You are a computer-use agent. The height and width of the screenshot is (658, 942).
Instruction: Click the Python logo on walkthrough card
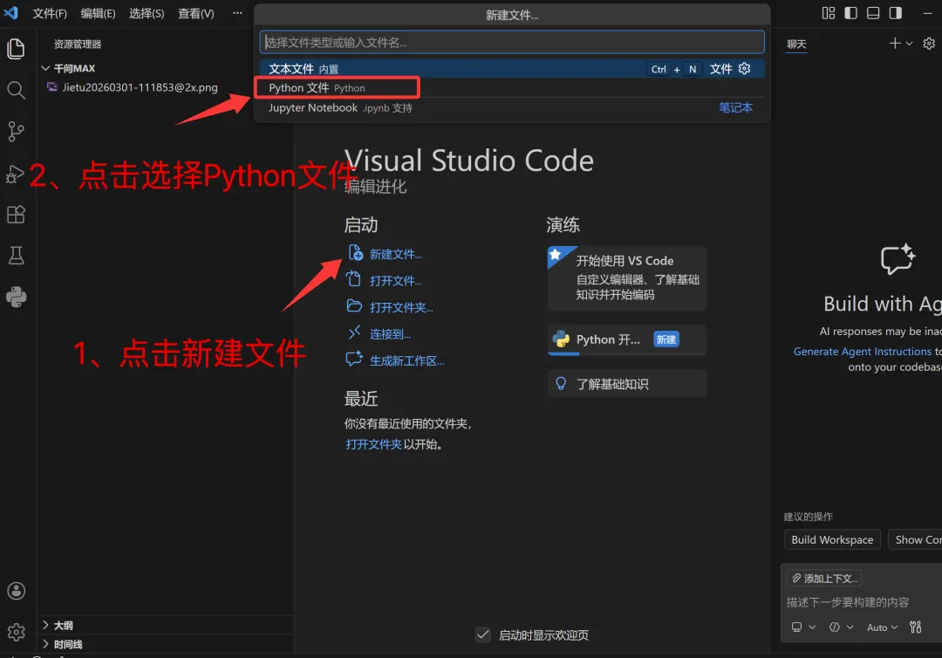click(x=561, y=339)
